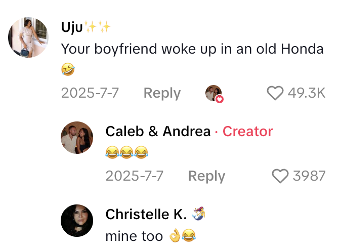Click the 49.3K like count
Screen dimensions: 341x251
307,93
